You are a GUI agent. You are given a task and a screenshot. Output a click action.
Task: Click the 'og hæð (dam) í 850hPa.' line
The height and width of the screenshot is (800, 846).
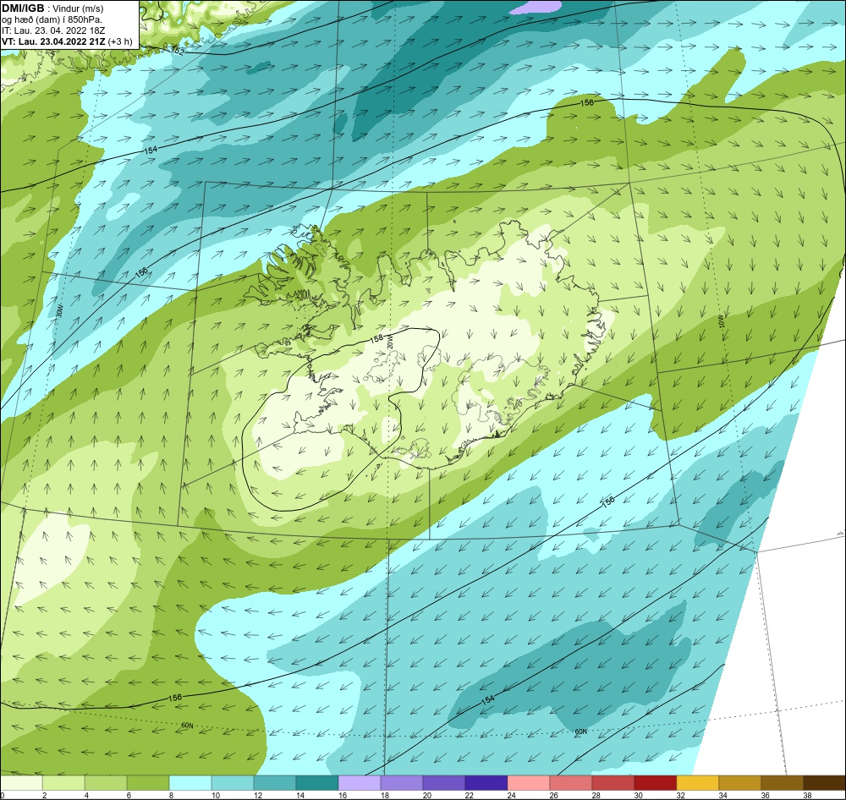coord(52,19)
